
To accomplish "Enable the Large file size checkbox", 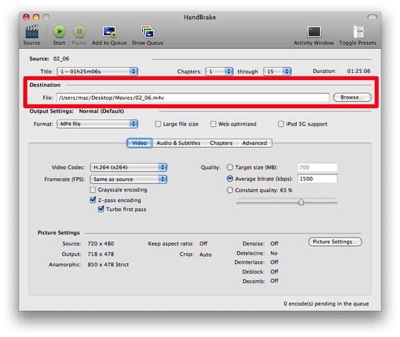I will point(158,124).
